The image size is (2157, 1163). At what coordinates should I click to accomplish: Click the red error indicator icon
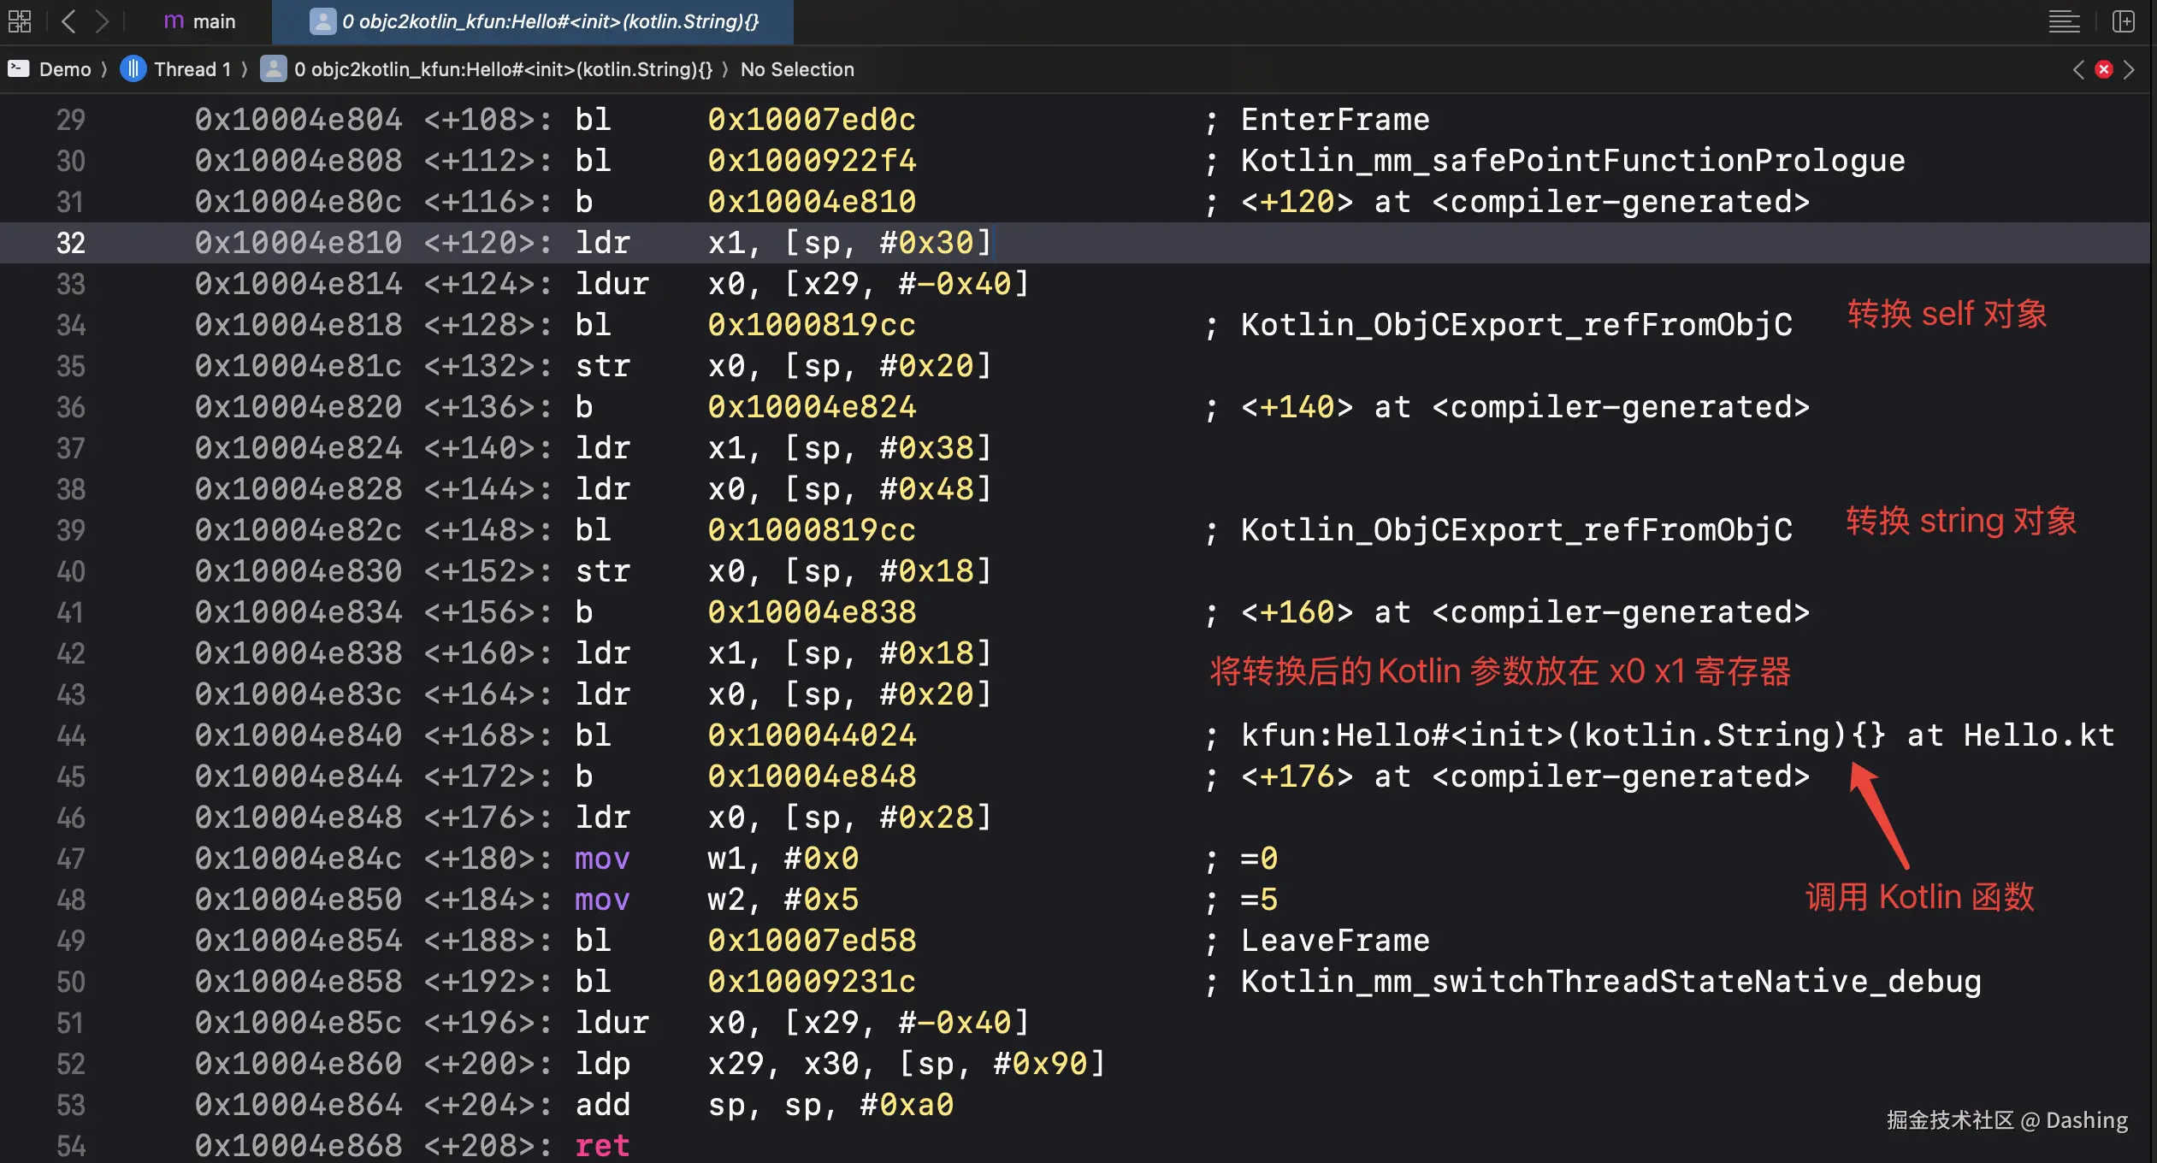pyautogui.click(x=2104, y=69)
